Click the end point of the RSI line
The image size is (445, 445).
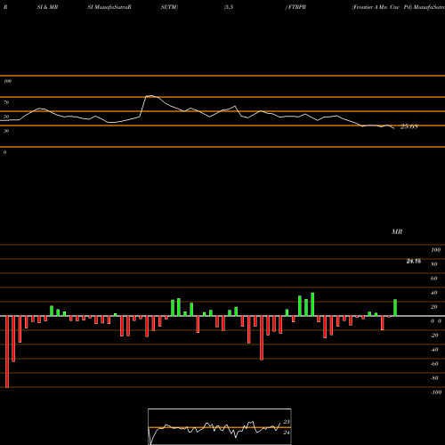[x=394, y=128]
